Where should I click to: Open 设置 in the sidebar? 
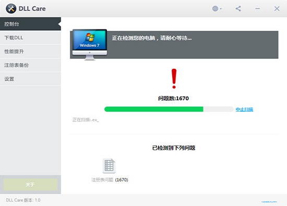coord(30,79)
